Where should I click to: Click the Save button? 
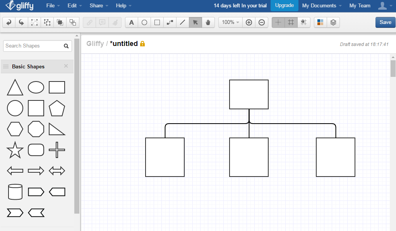(385, 22)
